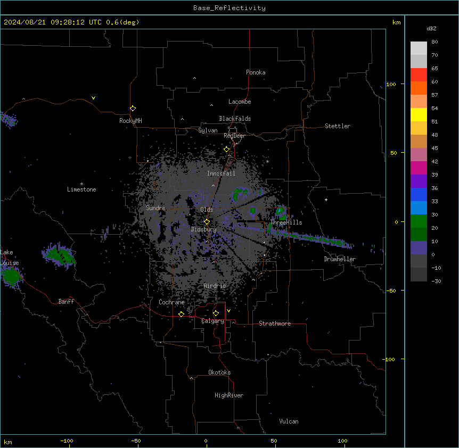Click the RedDeer city label
Viewport: 459px width, 448px height.
(x=234, y=136)
